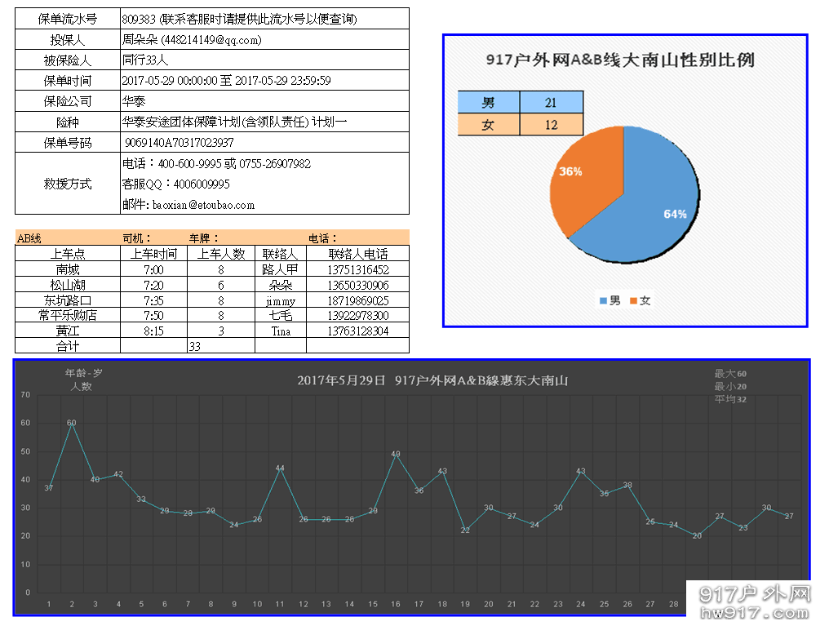The height and width of the screenshot is (626, 829).
Task: Click contact phone number 13751316452
Action: point(357,269)
